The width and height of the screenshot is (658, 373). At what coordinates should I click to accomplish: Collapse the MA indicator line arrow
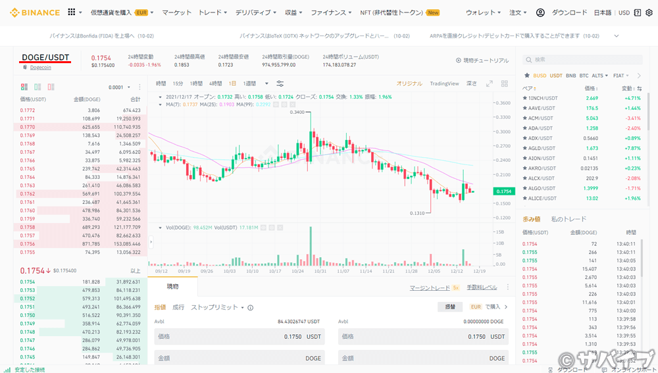pyautogui.click(x=161, y=105)
